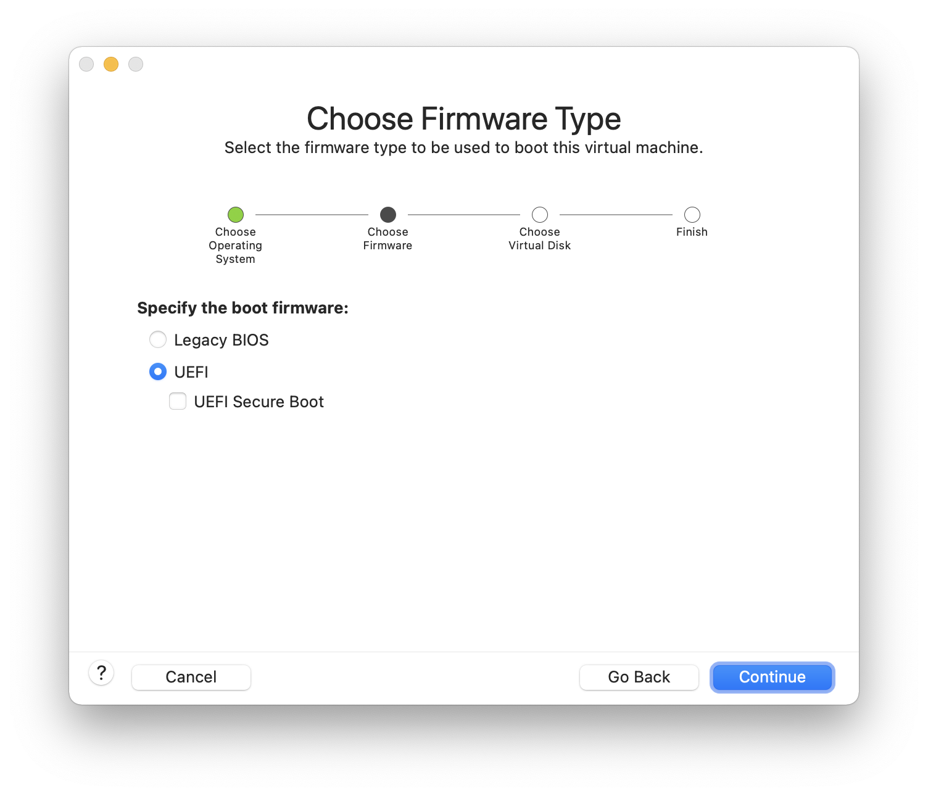This screenshot has width=928, height=796.
Task: Enable the UEFI Secure Boot checkbox
Action: click(x=178, y=402)
